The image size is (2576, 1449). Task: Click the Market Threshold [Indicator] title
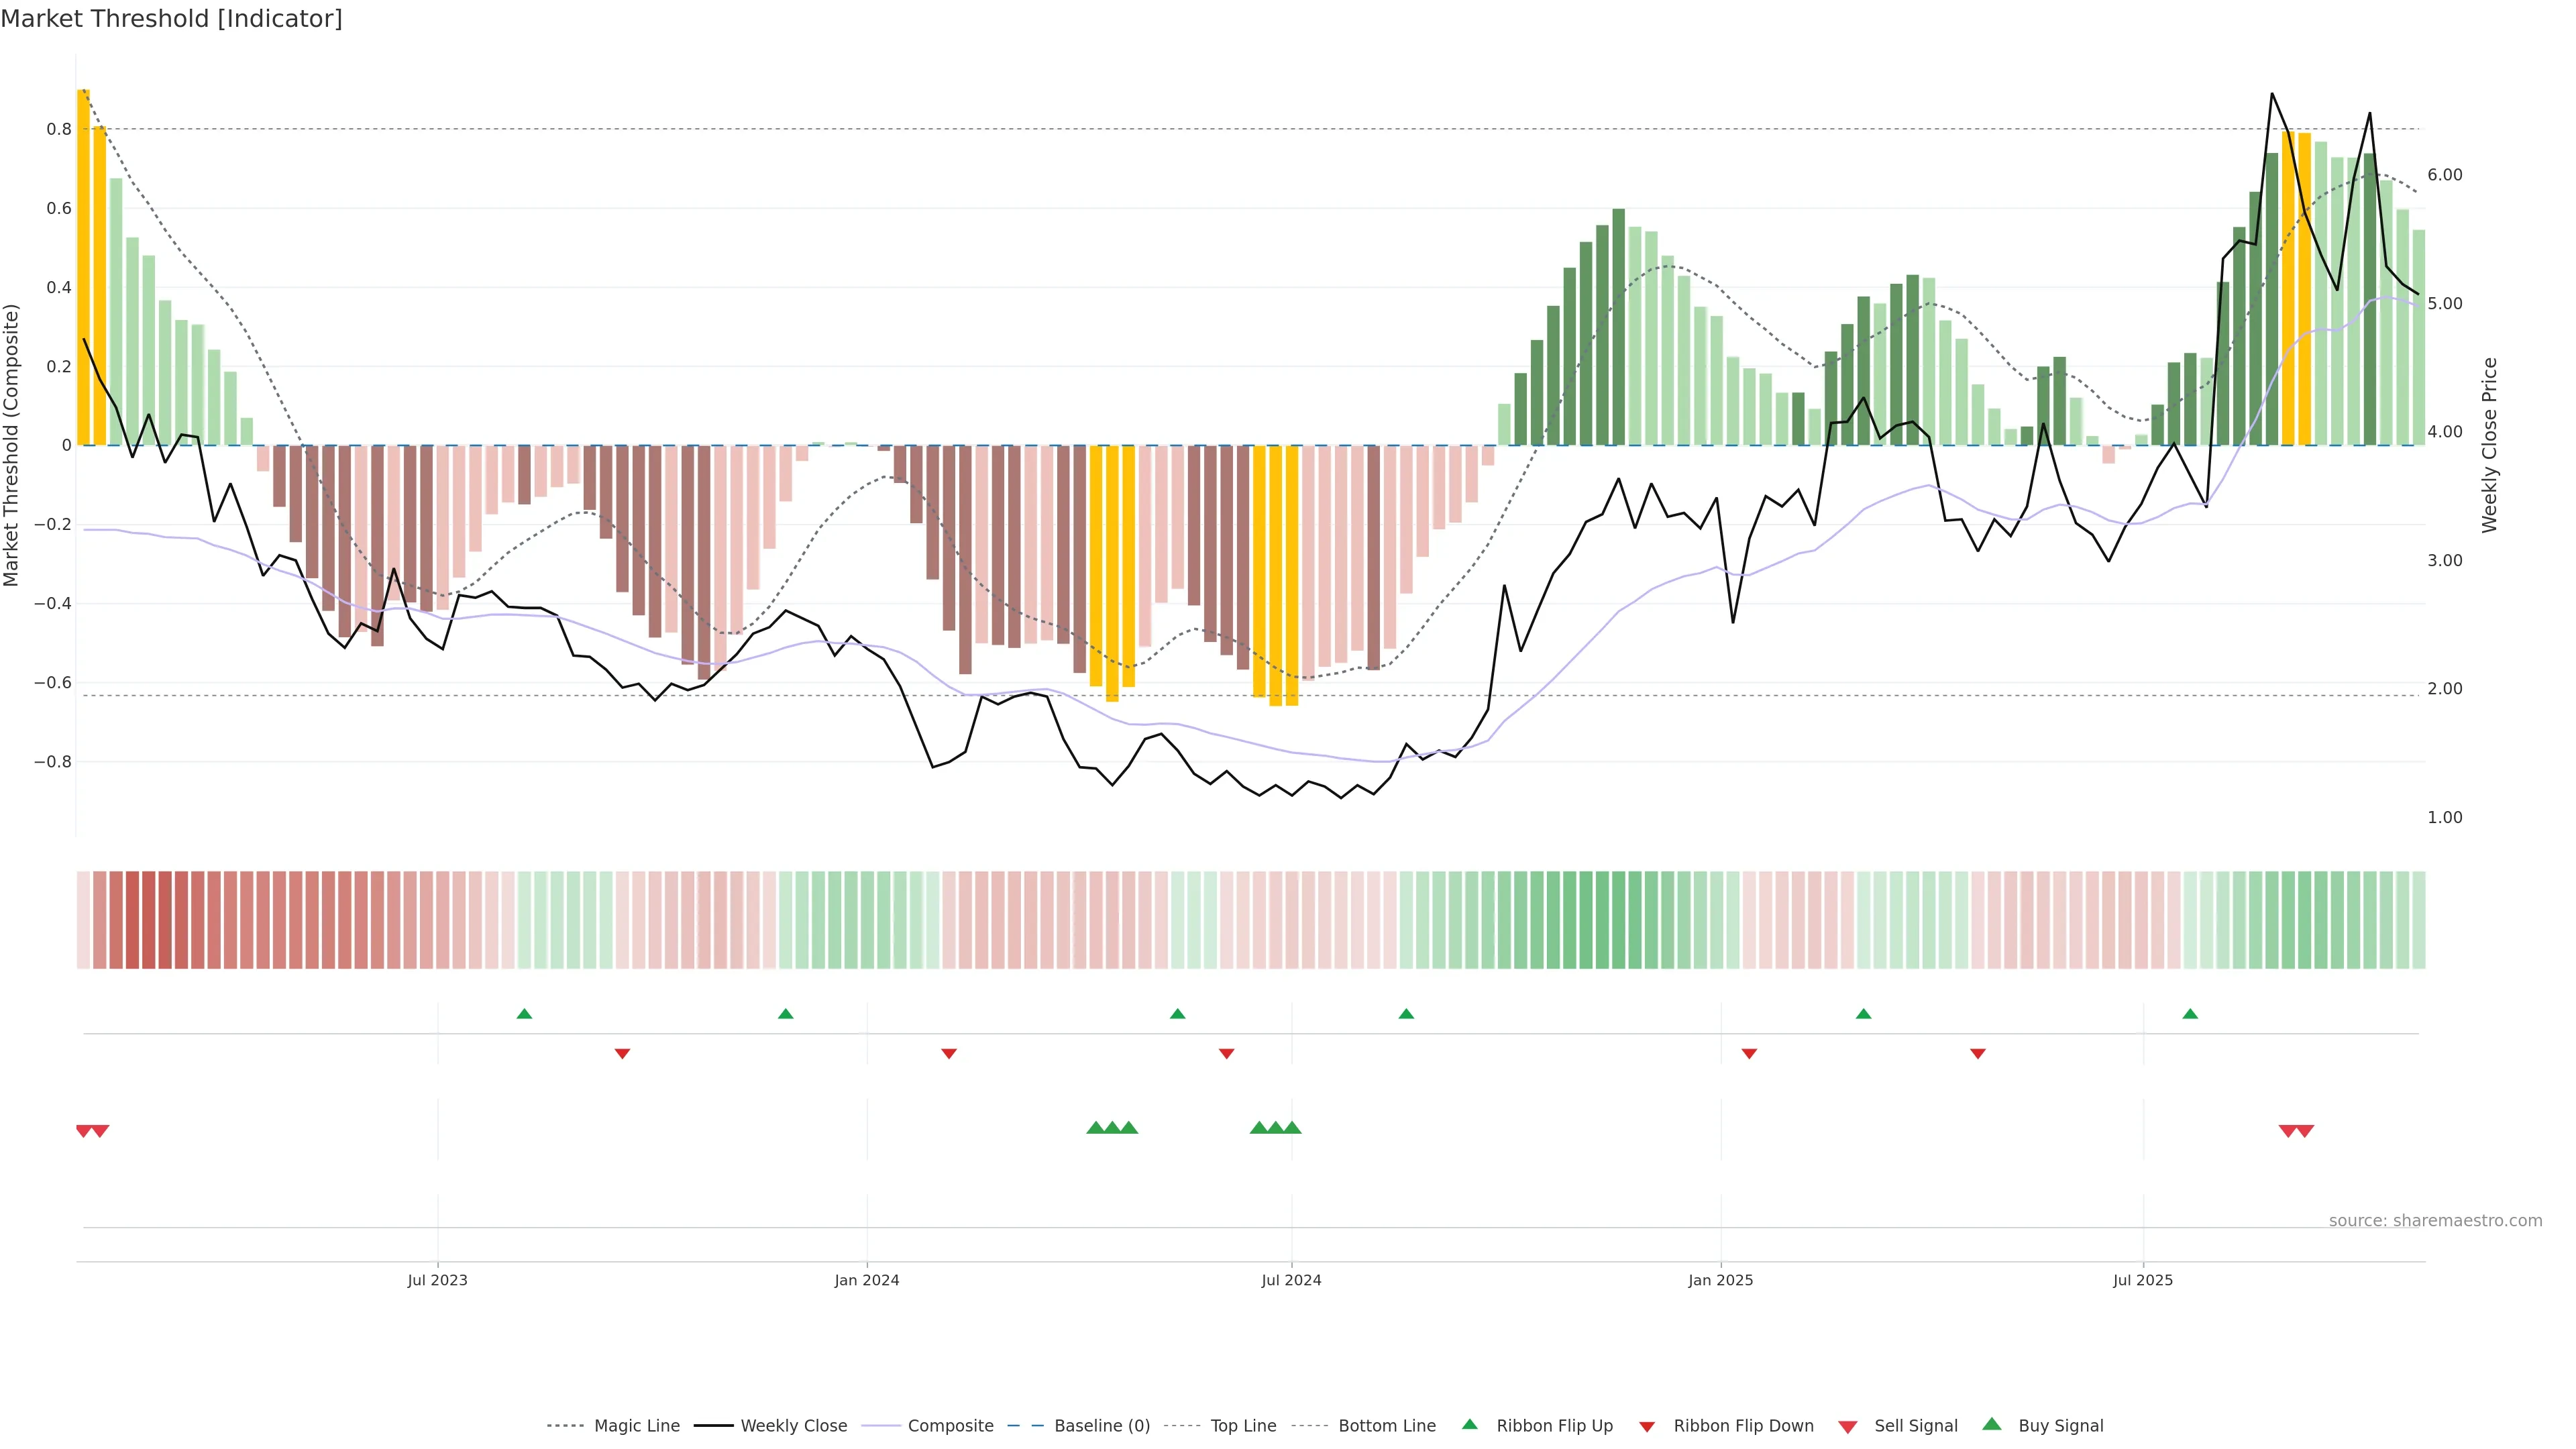[171, 19]
